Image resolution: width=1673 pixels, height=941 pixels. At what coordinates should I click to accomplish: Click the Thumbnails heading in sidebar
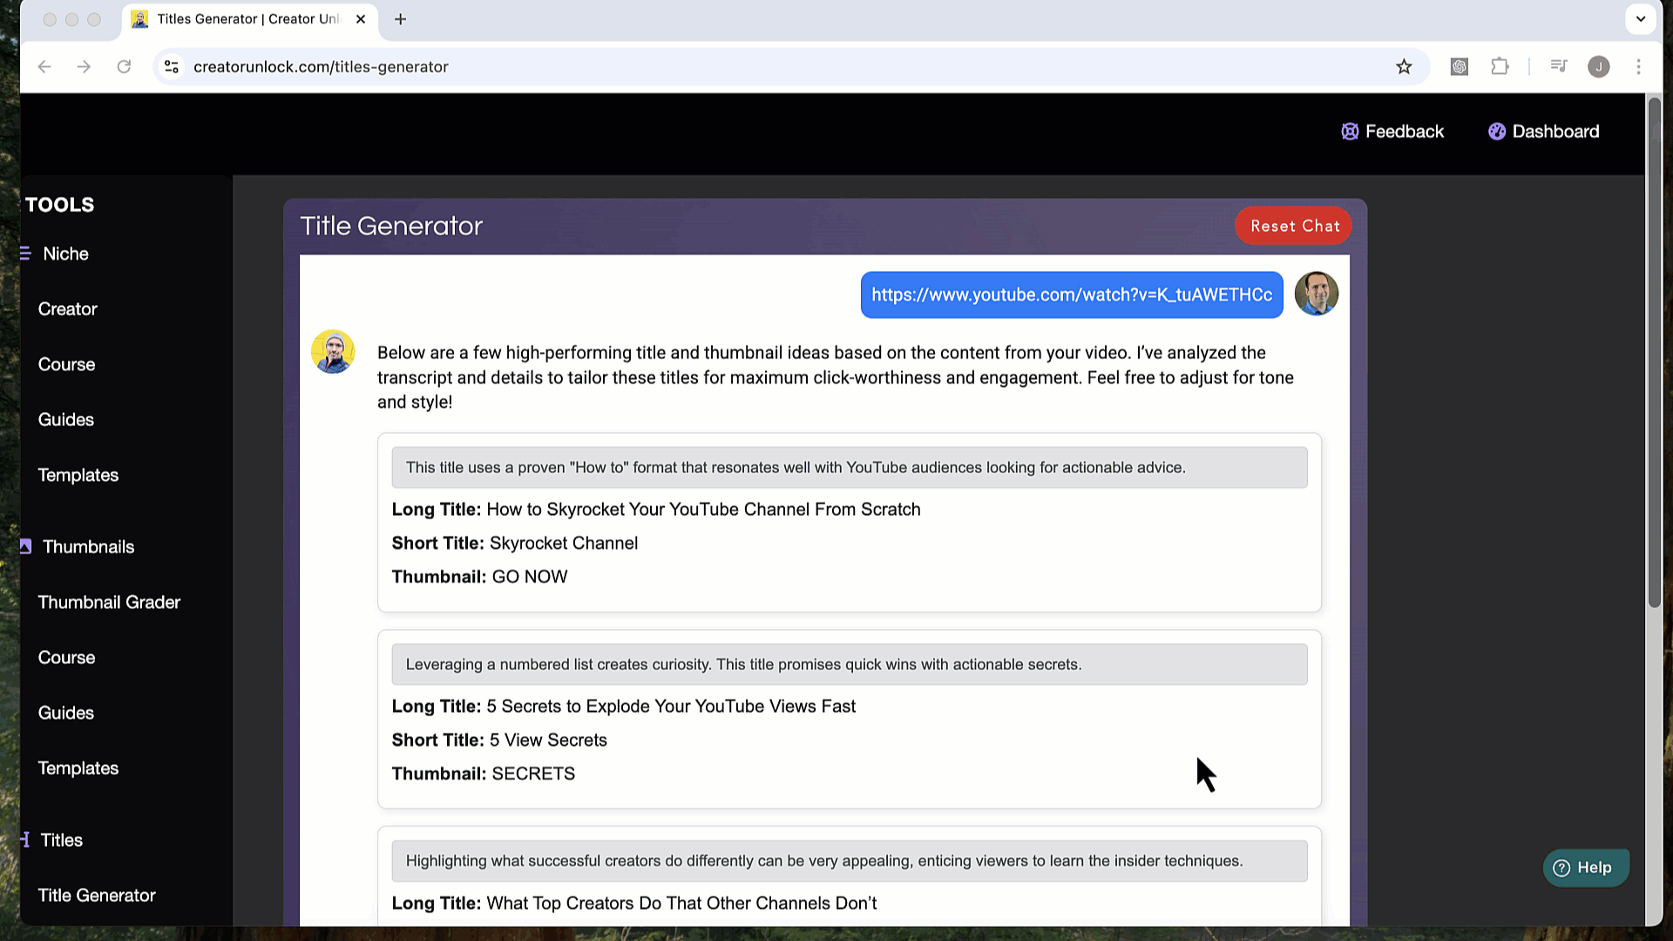tap(89, 547)
